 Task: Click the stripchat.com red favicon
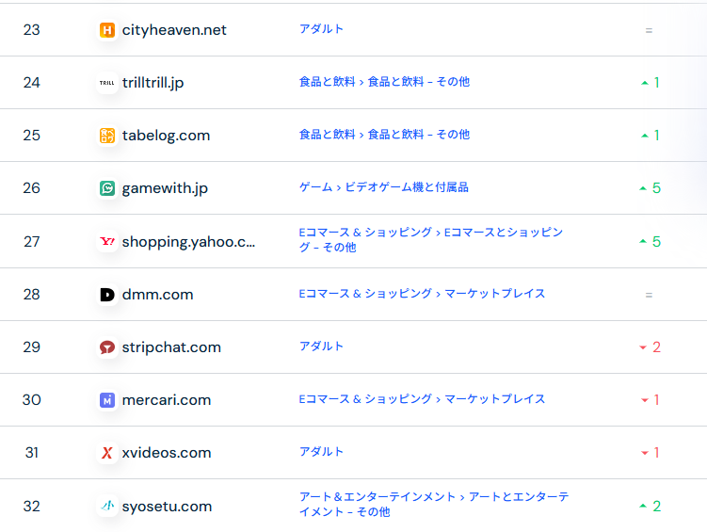click(x=107, y=347)
